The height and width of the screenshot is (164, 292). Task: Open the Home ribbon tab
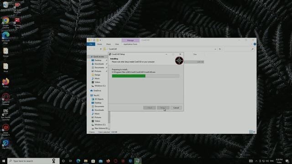(99, 44)
